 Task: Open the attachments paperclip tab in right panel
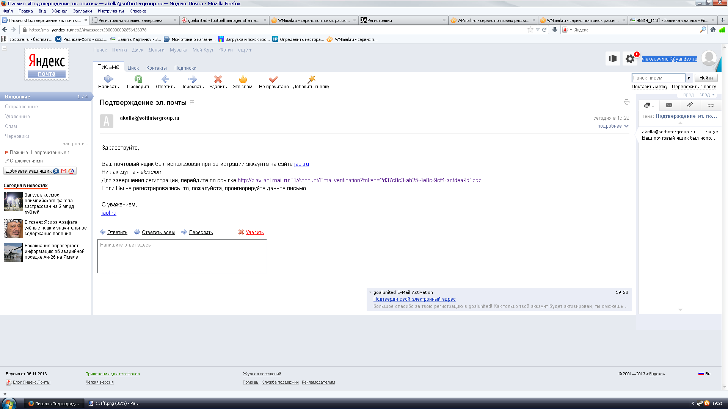[x=690, y=105]
